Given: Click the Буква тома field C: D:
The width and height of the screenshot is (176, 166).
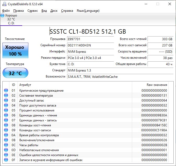Looking at the screenshot, I should click(90, 64).
